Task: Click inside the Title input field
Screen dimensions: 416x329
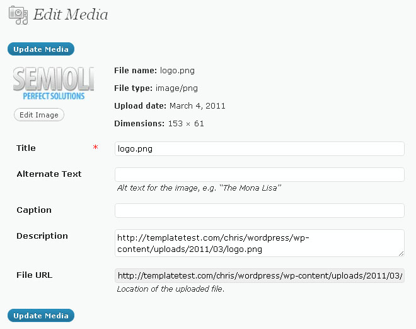Action: tap(259, 148)
